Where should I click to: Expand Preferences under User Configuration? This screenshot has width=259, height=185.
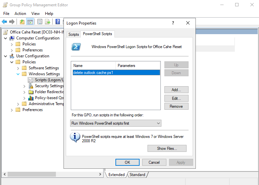click(x=12, y=110)
